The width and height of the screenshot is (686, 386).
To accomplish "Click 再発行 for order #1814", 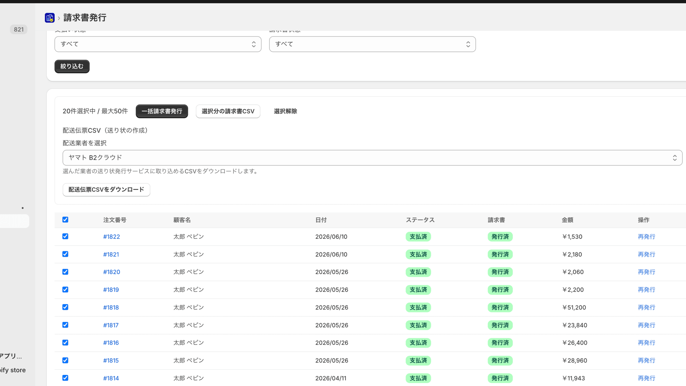I will (646, 378).
